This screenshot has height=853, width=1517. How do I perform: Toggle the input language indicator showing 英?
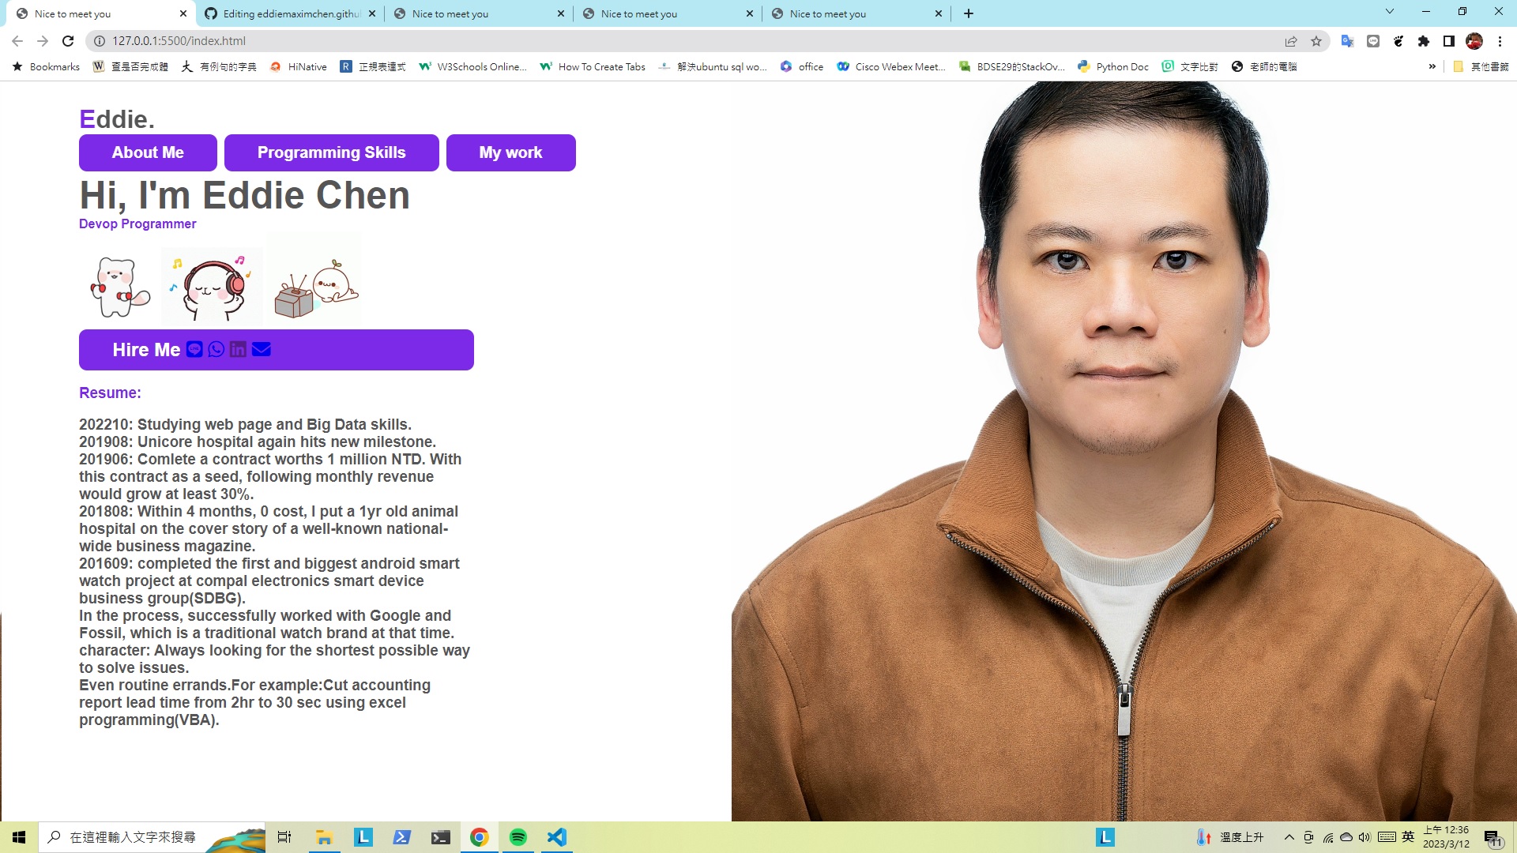click(1408, 837)
